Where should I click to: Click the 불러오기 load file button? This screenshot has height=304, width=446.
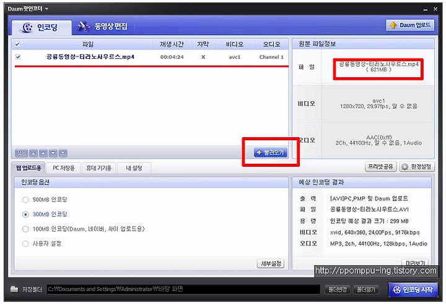tap(270, 153)
